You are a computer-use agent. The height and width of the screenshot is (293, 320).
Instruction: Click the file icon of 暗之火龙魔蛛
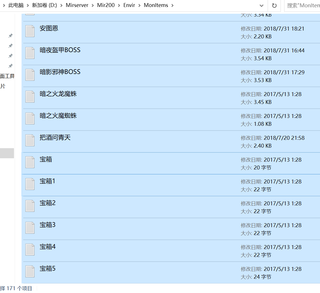click(x=30, y=97)
